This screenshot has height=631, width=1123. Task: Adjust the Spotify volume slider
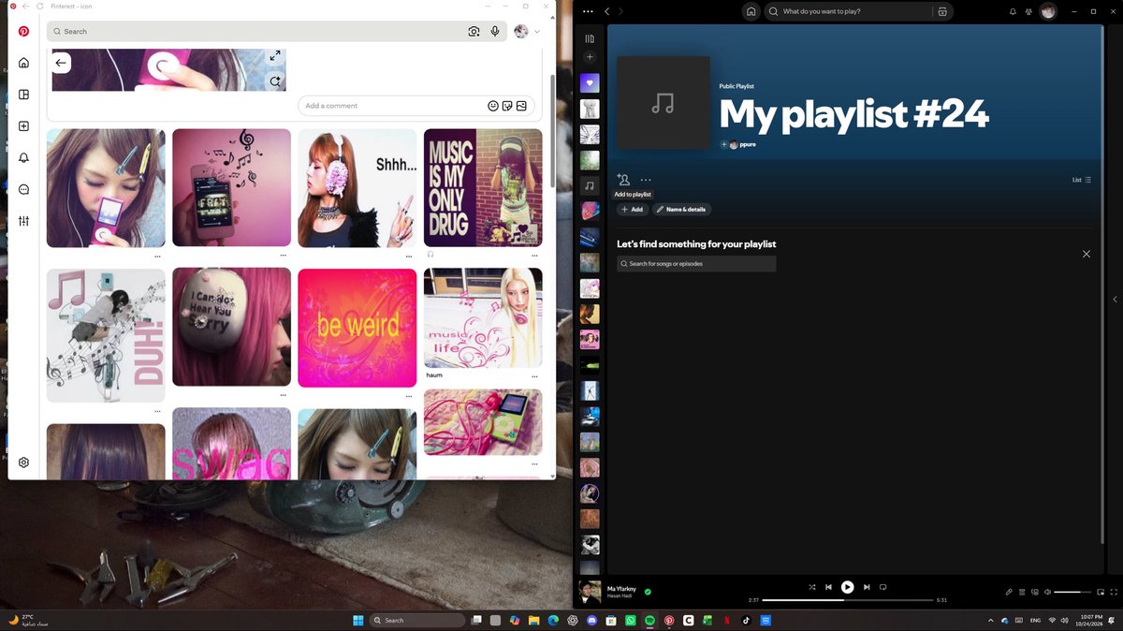(1072, 592)
